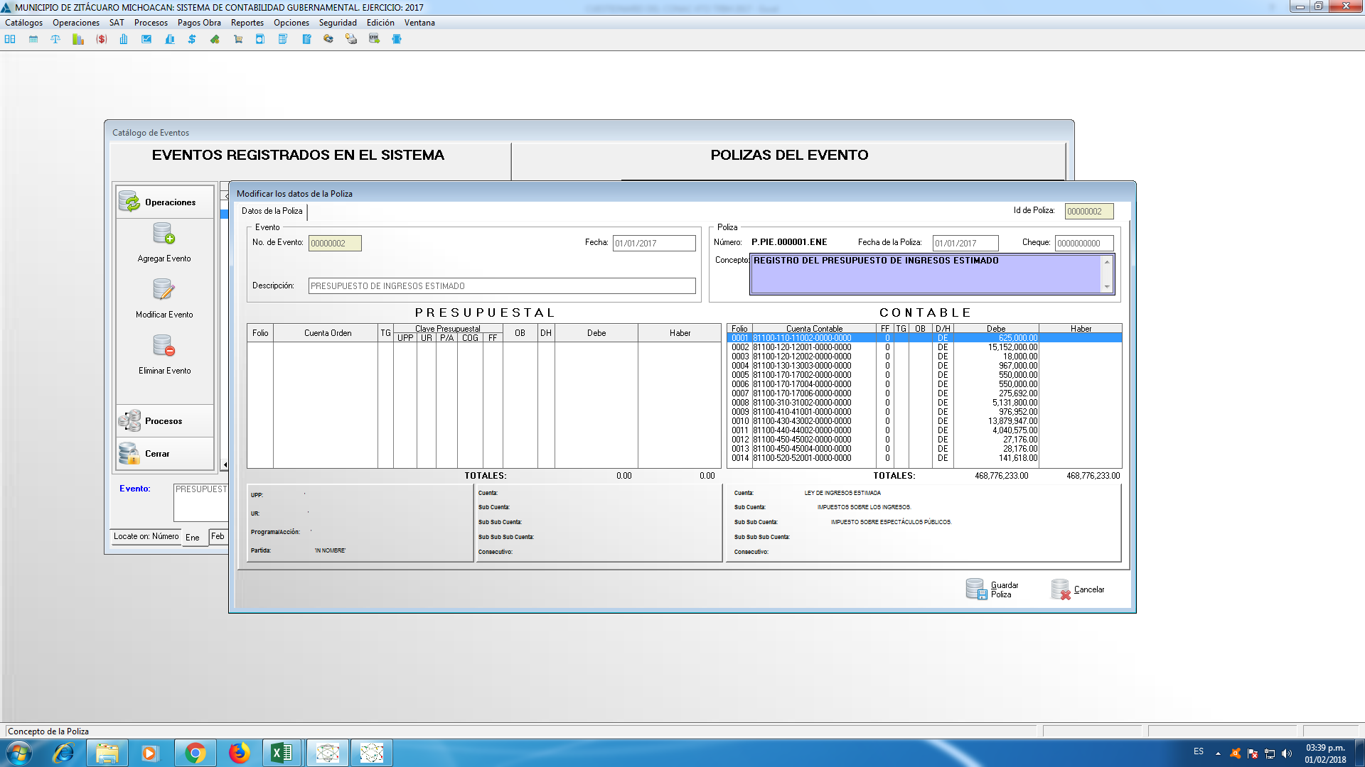This screenshot has height=767, width=1365.
Task: Open the Procesos section in sidebar
Action: [x=164, y=421]
